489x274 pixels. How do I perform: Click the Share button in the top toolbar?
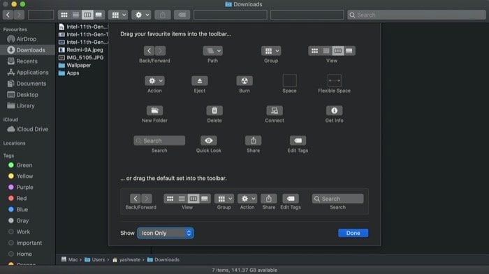click(163, 15)
